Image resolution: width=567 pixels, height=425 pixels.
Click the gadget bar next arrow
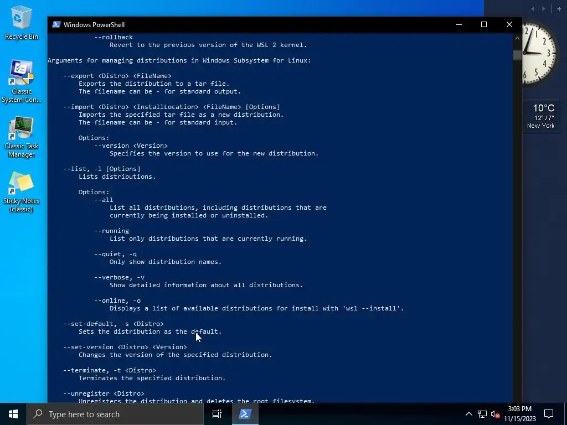tap(544, 9)
